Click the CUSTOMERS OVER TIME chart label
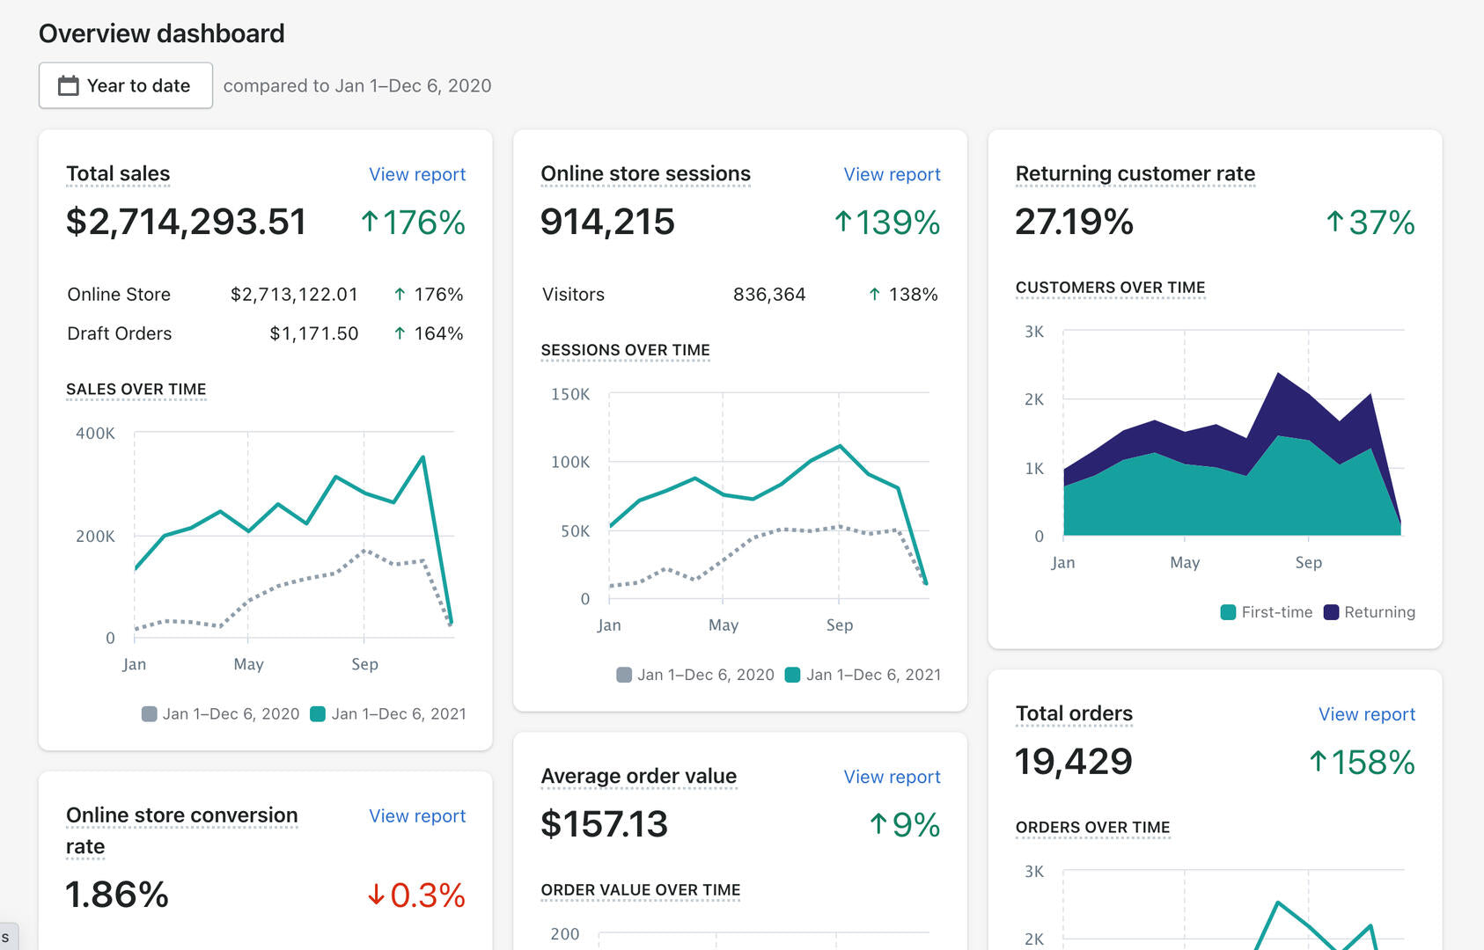 (x=1110, y=288)
